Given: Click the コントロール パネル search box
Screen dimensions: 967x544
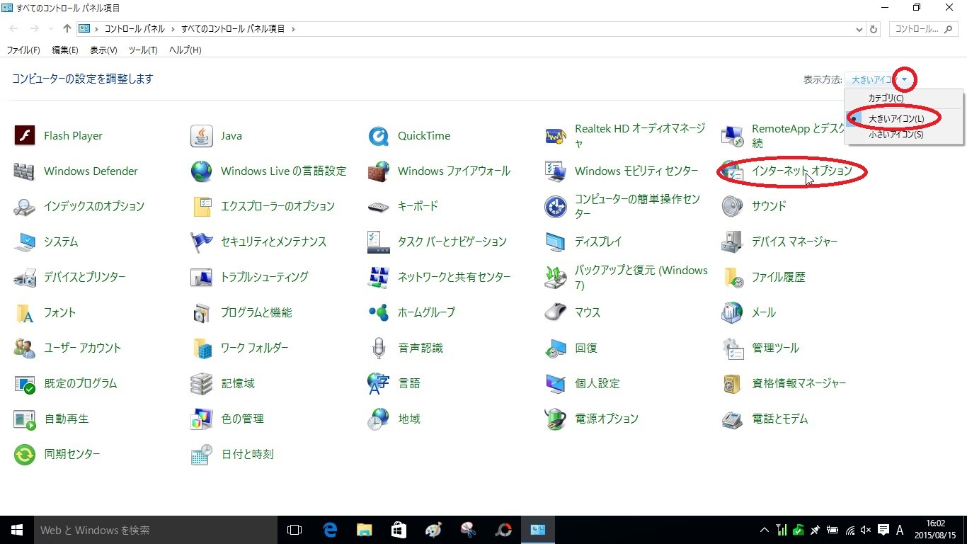Looking at the screenshot, I should 923,29.
